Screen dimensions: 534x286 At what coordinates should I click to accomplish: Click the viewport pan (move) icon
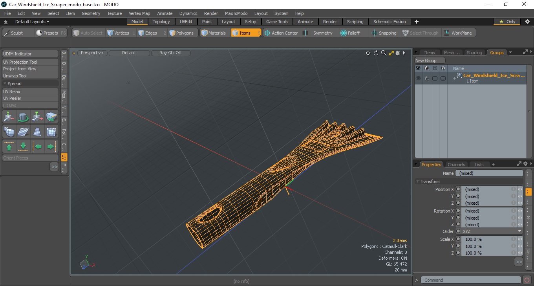[368, 53]
